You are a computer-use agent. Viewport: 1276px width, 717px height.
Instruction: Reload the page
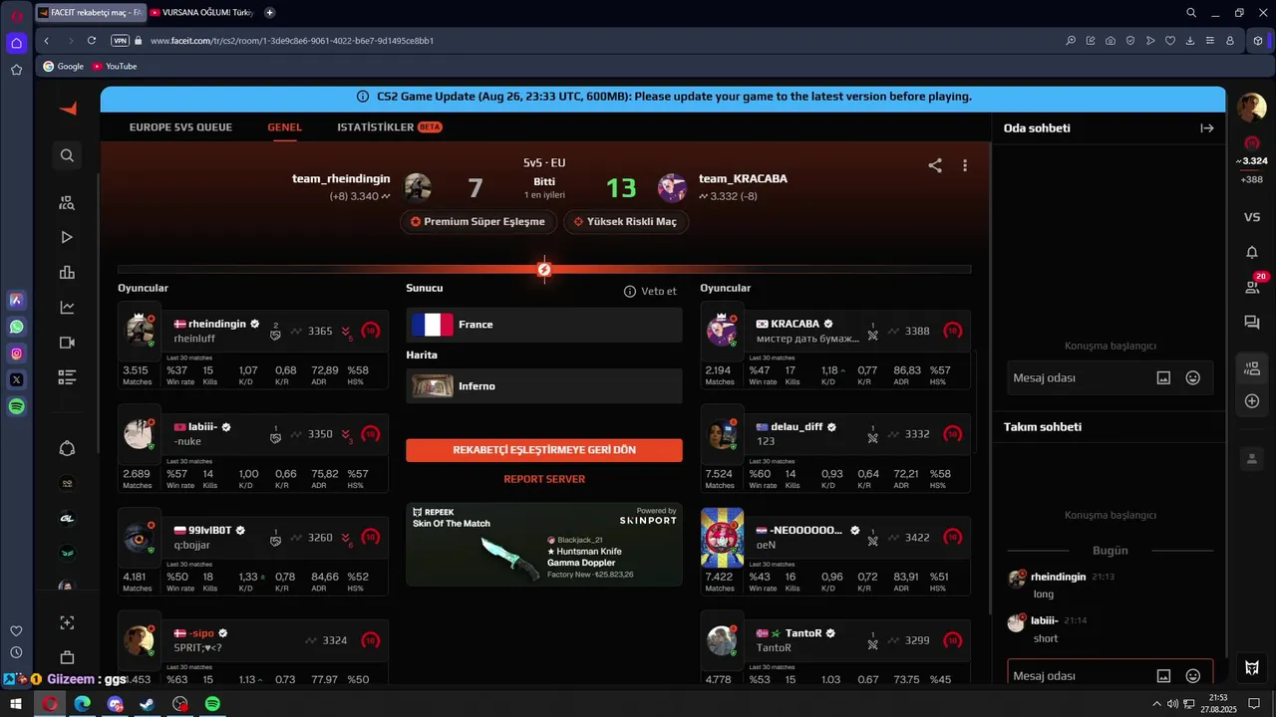pyautogui.click(x=92, y=41)
